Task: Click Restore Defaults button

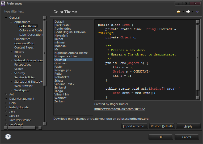Action: click(162, 126)
